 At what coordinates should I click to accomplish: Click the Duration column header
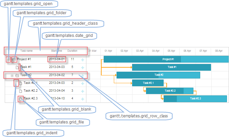coord(72,51)
